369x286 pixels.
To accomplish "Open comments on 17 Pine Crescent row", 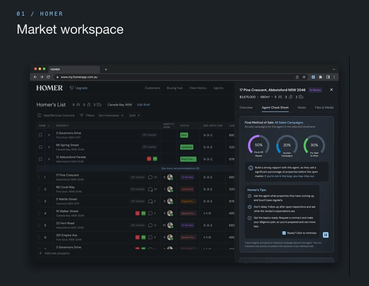I will [x=150, y=177].
